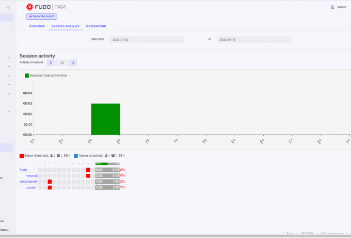Increase the activity threshold with right arrow
This screenshot has width=351, height=238.
(x=73, y=63)
